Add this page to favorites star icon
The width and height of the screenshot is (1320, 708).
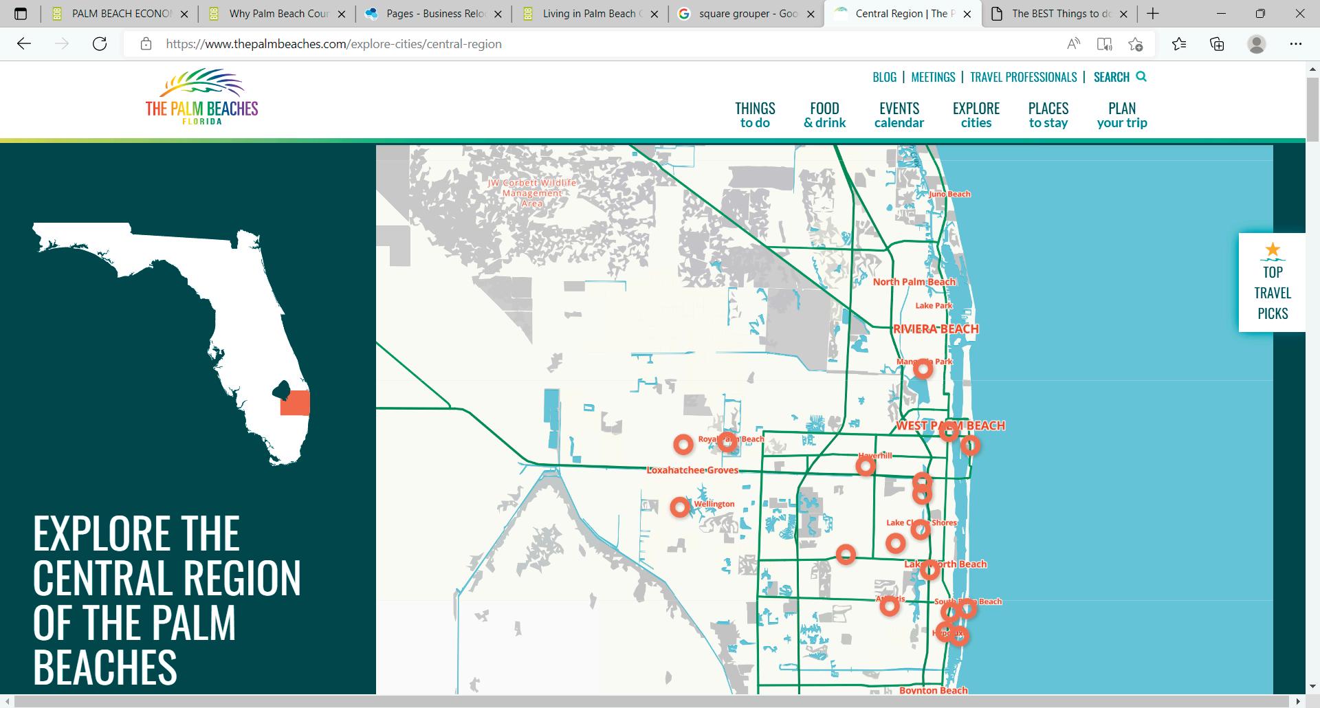1135,44
